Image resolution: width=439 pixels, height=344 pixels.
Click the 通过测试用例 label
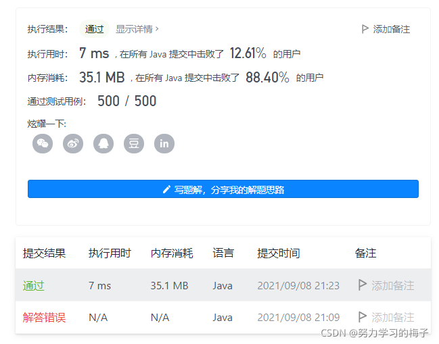point(57,101)
